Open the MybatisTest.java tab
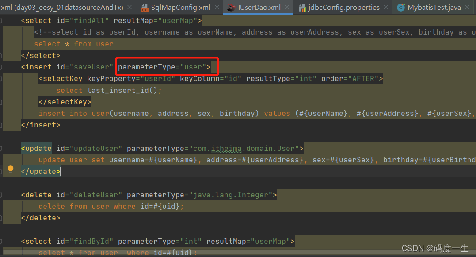Screen dimensions: 476x257 (434, 7)
